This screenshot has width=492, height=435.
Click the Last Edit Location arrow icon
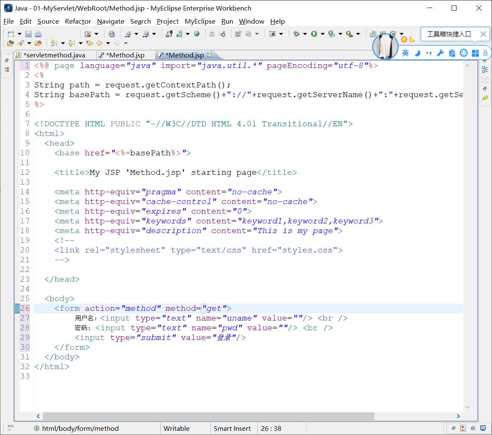[x=89, y=43]
